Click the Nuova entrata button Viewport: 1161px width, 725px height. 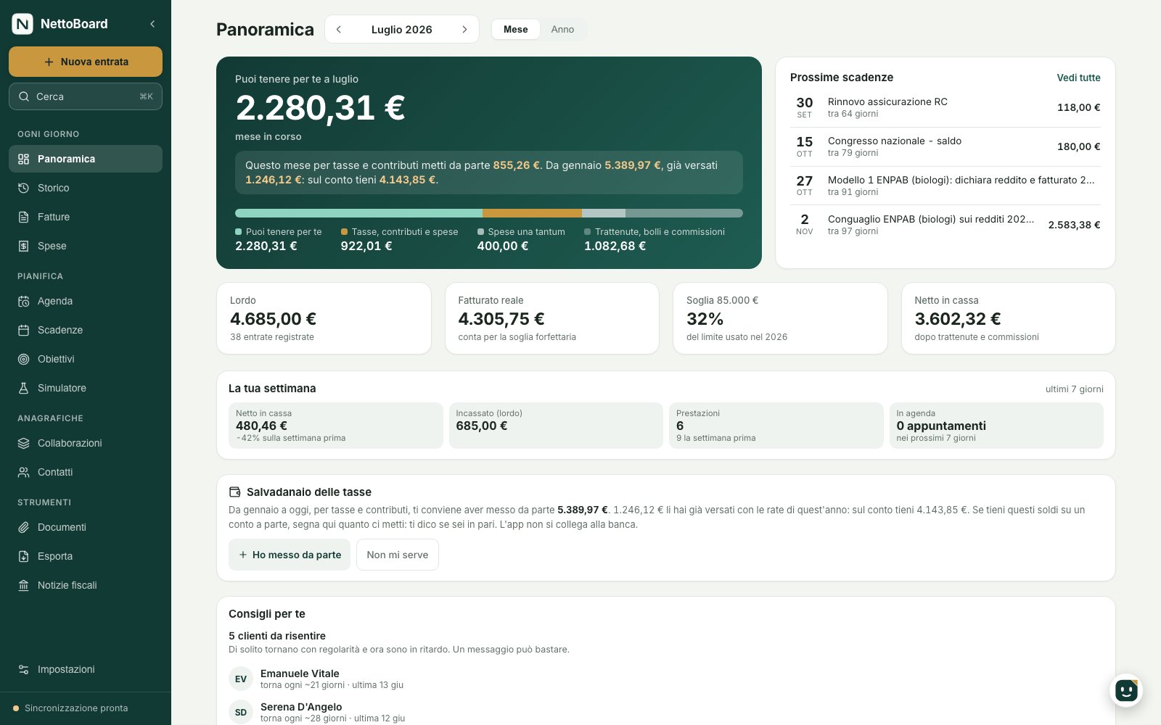point(86,62)
